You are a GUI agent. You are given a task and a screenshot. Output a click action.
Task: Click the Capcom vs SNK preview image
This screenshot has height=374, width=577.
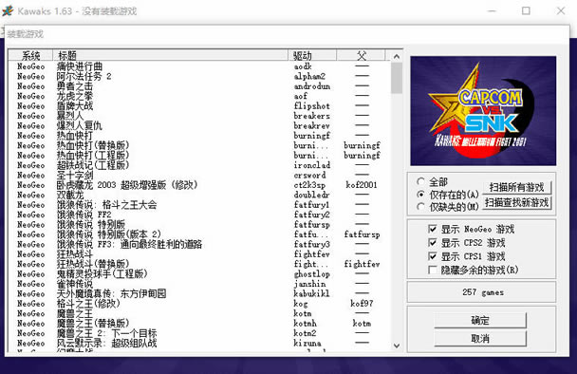click(x=483, y=110)
